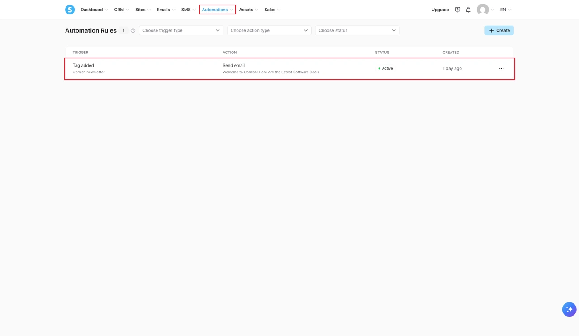
Task: Click the Upmish newsletter tag name
Action: click(x=89, y=72)
